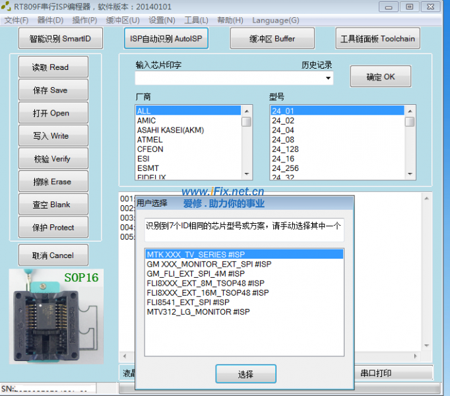Click model list scroll-down arrow

pos(410,174)
